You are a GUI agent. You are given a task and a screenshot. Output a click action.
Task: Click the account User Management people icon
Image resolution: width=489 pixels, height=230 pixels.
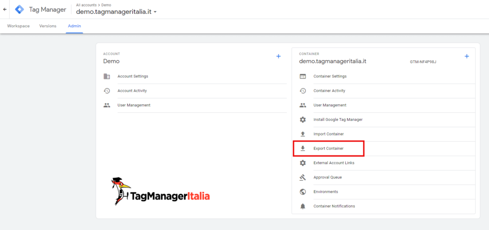pos(106,105)
